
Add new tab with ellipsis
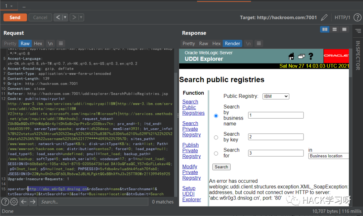pos(24,6)
